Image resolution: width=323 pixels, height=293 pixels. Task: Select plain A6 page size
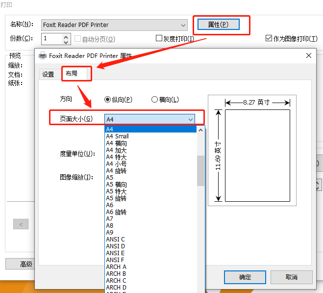[151, 205]
